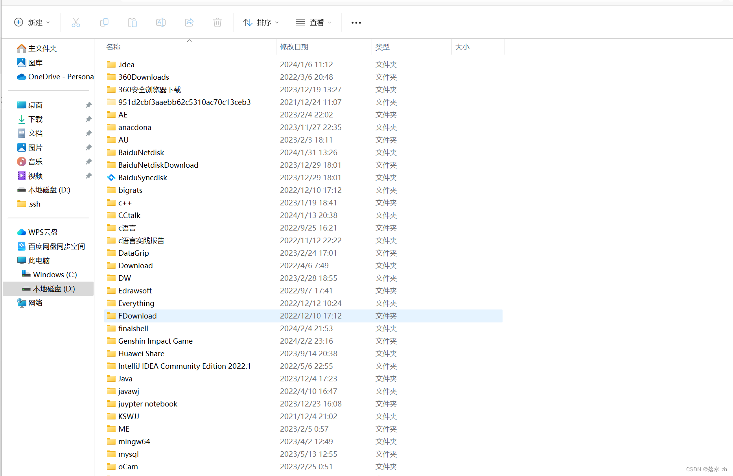
Task: Open .ssh folder in sidebar
Action: pyautogui.click(x=29, y=204)
